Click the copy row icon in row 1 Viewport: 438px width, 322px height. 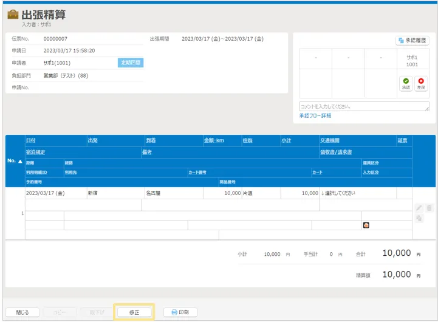[419, 218]
